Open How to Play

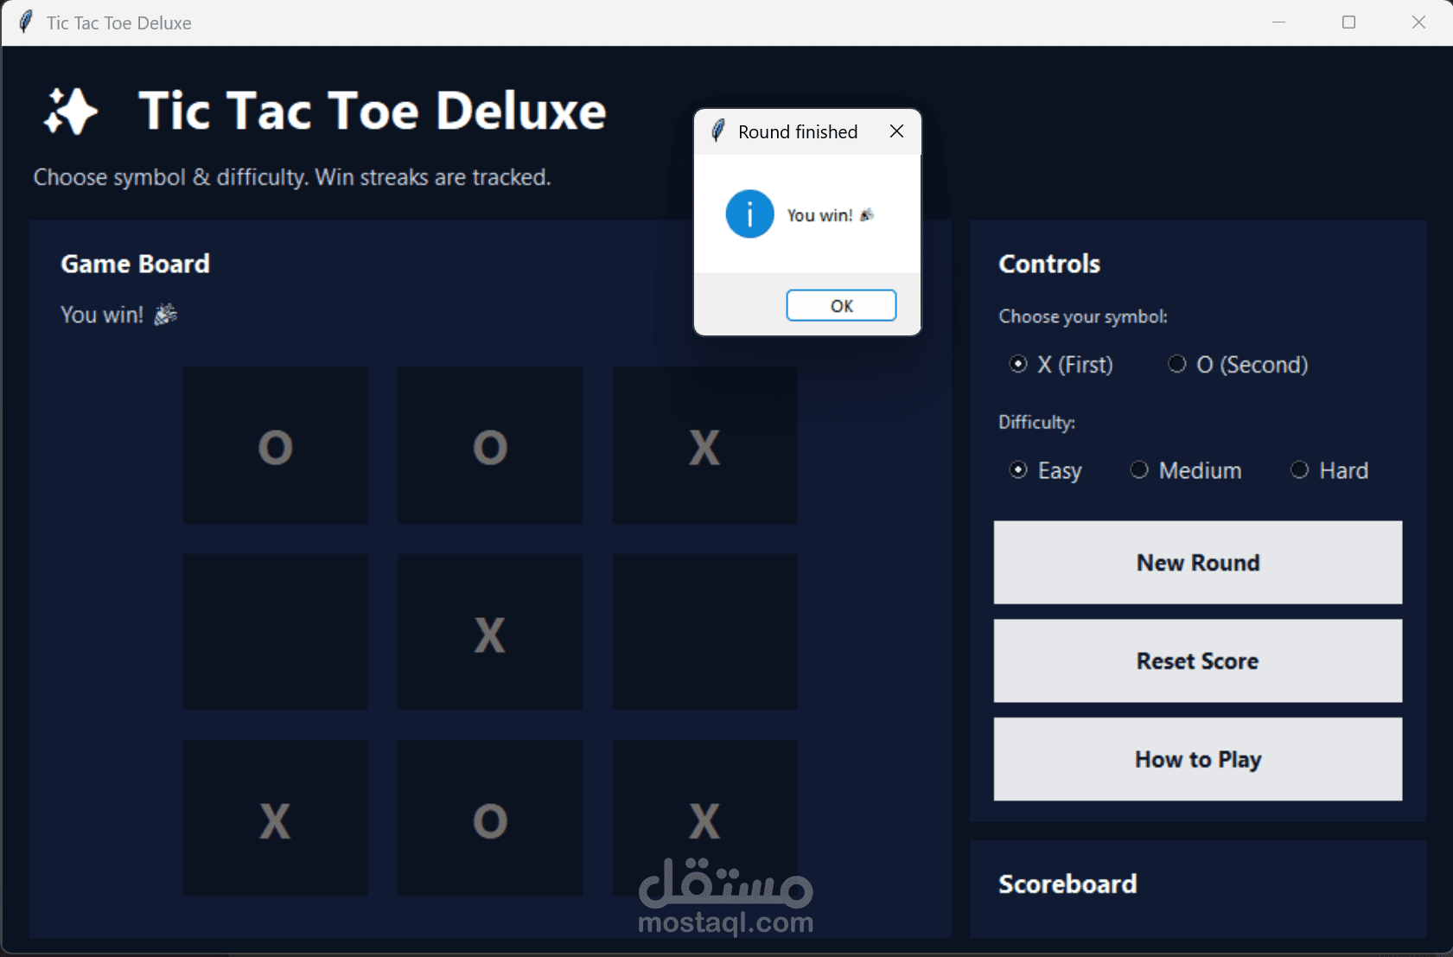click(x=1196, y=758)
